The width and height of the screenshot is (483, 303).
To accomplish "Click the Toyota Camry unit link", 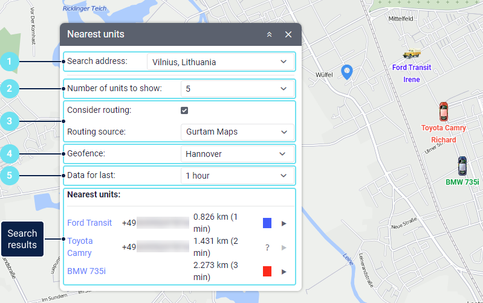I will point(80,247).
